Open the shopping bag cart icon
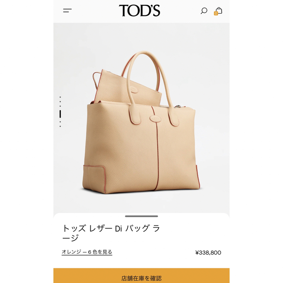 coord(219,11)
